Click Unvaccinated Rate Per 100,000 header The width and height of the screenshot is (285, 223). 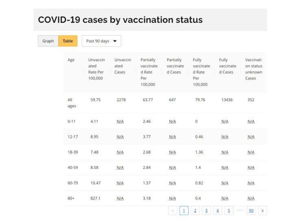pos(96,69)
